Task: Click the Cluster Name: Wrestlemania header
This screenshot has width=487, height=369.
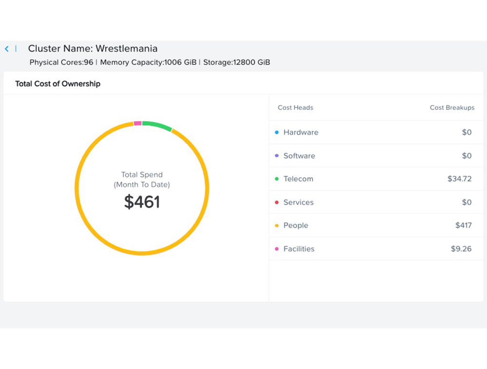Action: tap(93, 49)
